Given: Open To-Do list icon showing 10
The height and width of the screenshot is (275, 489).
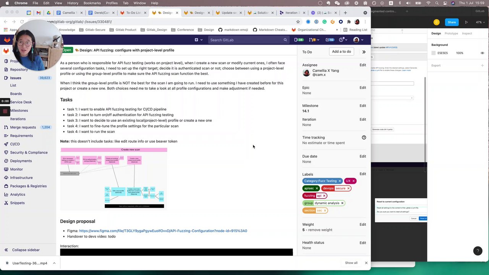Looking at the screenshot, I should [330, 40].
